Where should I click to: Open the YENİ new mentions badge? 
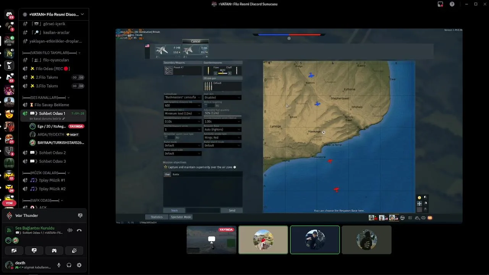(x=9, y=203)
